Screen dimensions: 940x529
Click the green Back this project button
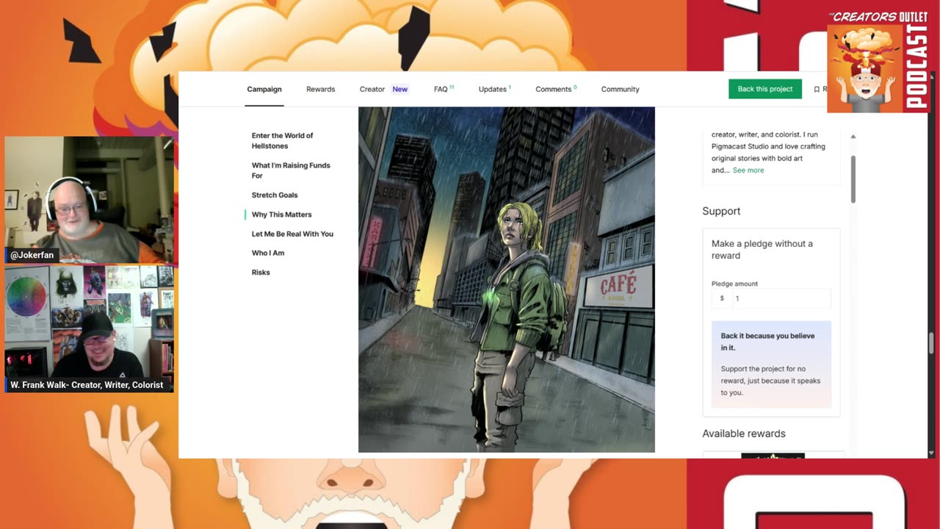point(764,89)
